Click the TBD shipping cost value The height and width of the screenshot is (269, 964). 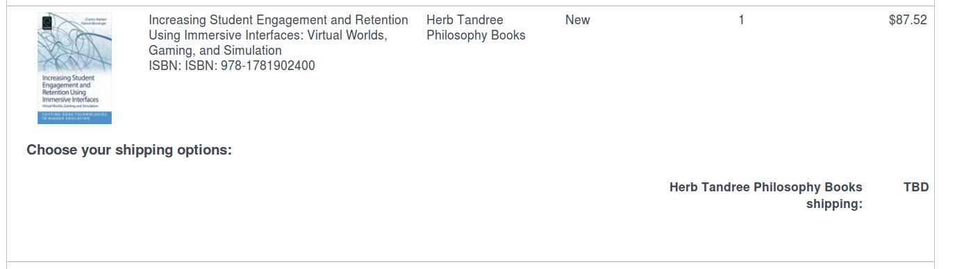tap(916, 187)
